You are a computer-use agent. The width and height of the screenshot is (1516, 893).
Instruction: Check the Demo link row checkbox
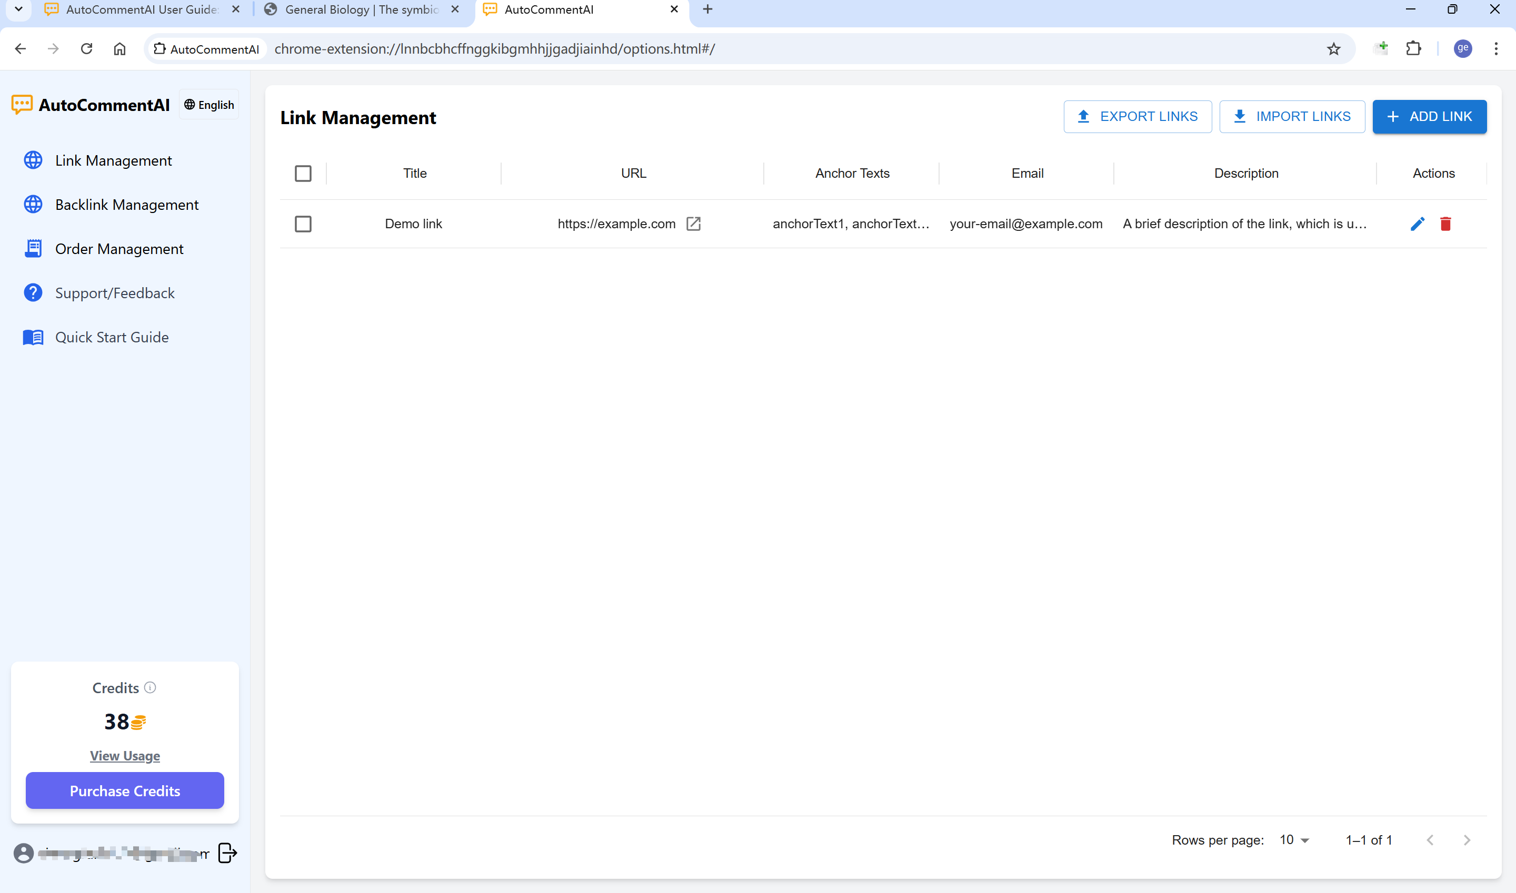303,224
